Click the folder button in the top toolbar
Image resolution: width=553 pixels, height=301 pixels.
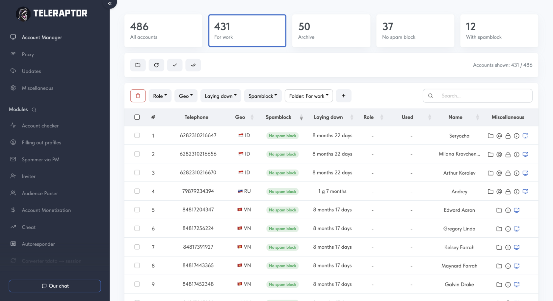[x=138, y=65]
